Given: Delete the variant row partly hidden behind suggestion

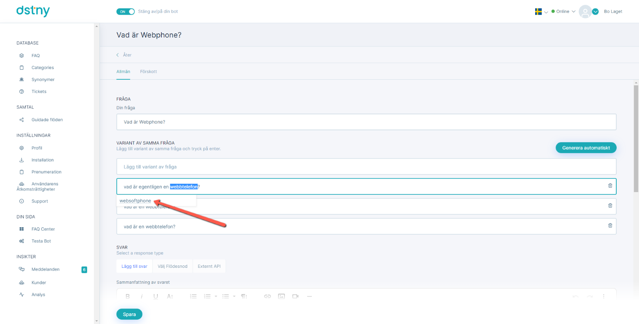Looking at the screenshot, I should coord(610,206).
